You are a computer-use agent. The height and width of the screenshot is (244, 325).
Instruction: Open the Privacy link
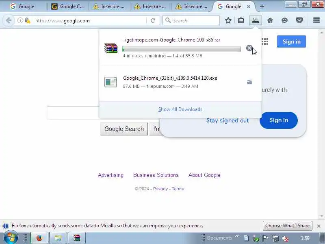160,189
